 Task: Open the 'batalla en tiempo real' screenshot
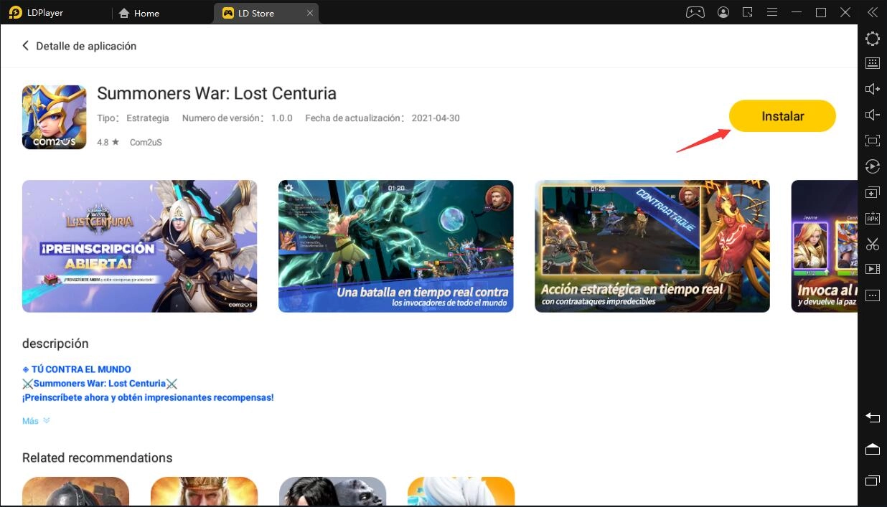[395, 246]
